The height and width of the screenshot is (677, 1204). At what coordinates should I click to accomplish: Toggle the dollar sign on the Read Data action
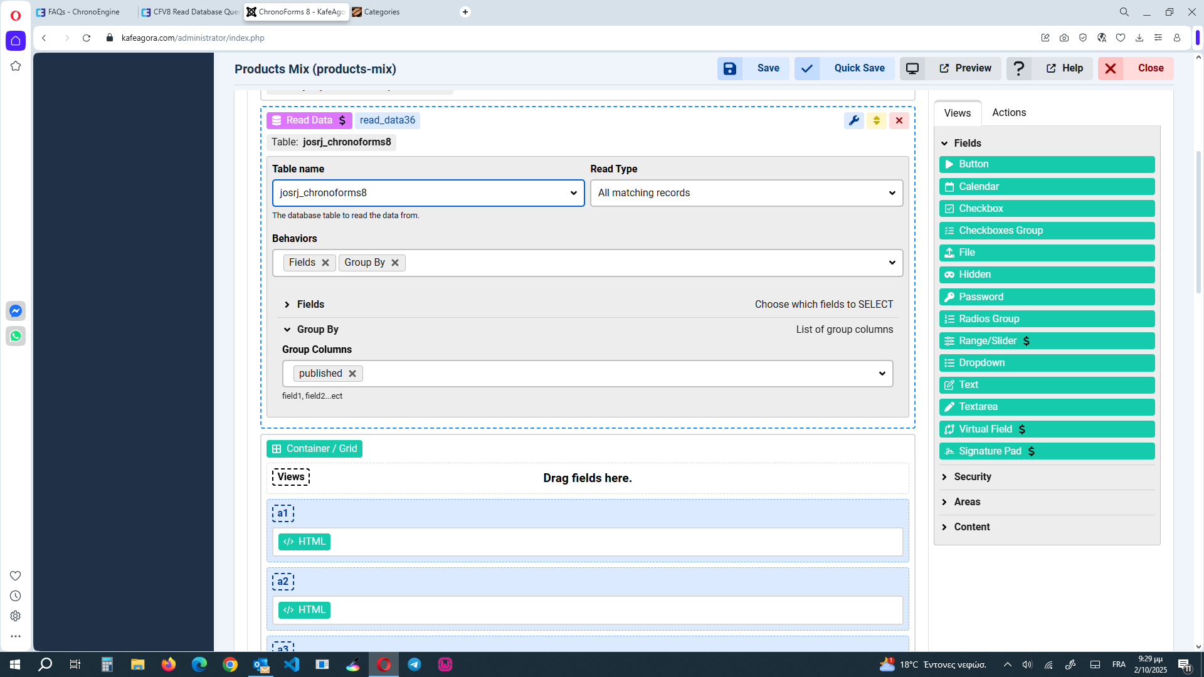coord(342,120)
